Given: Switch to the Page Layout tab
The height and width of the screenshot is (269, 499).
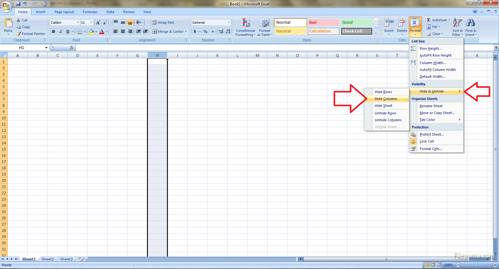Looking at the screenshot, I should pyautogui.click(x=64, y=12).
